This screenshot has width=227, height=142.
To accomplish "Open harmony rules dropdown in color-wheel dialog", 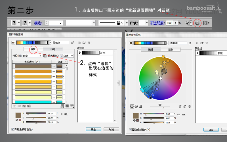I will (x=168, y=43).
